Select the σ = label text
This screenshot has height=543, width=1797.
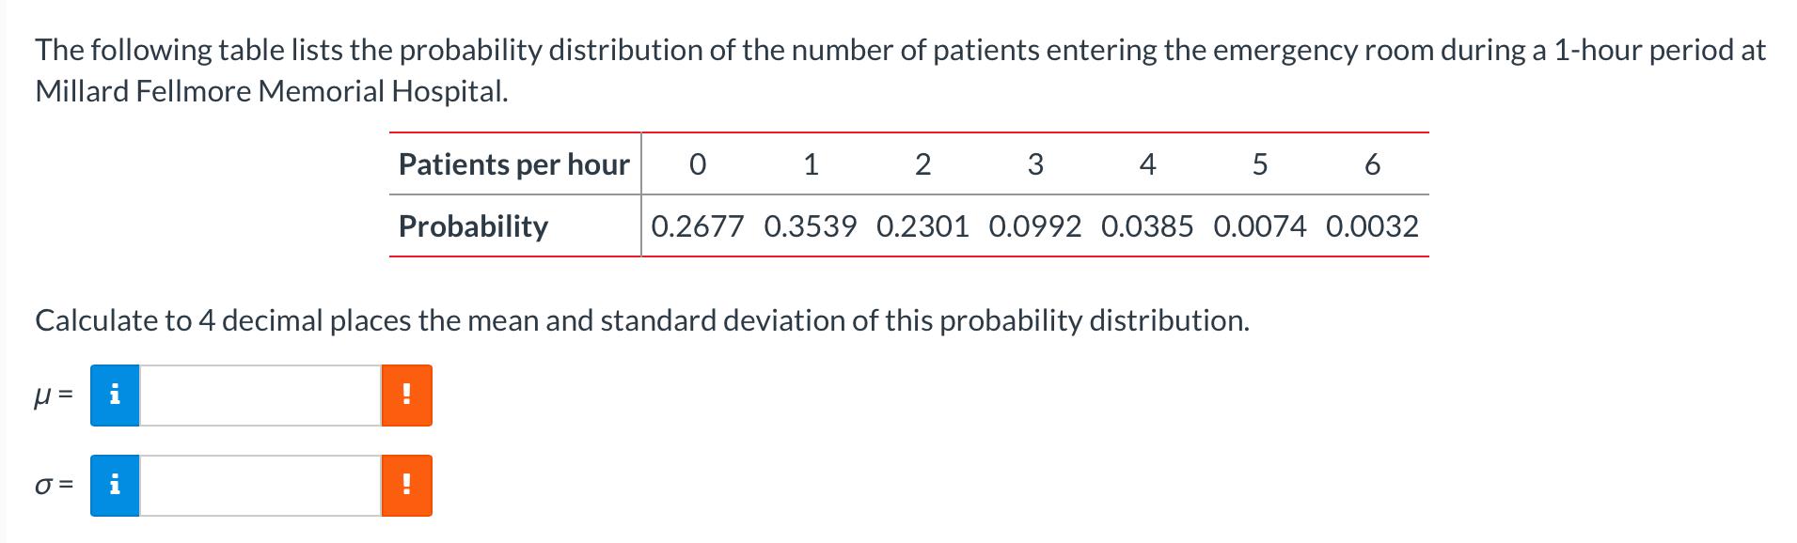[53, 486]
